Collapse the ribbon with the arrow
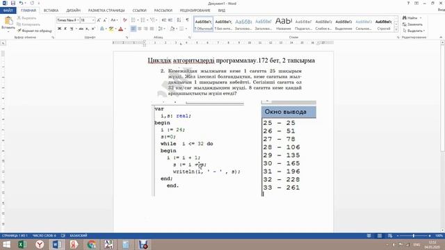Screen dimensions: 445x250 [441, 37]
